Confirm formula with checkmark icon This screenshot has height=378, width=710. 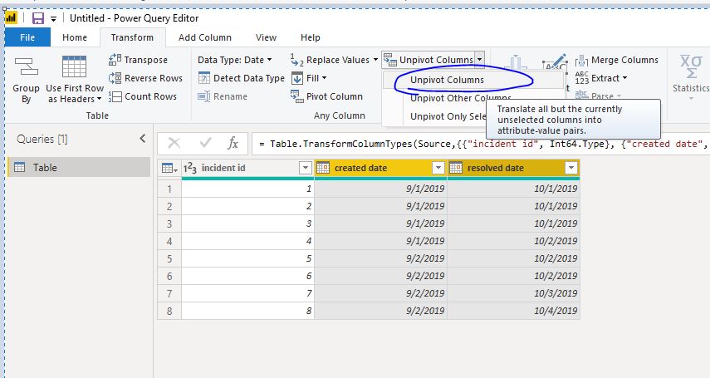tap(206, 144)
